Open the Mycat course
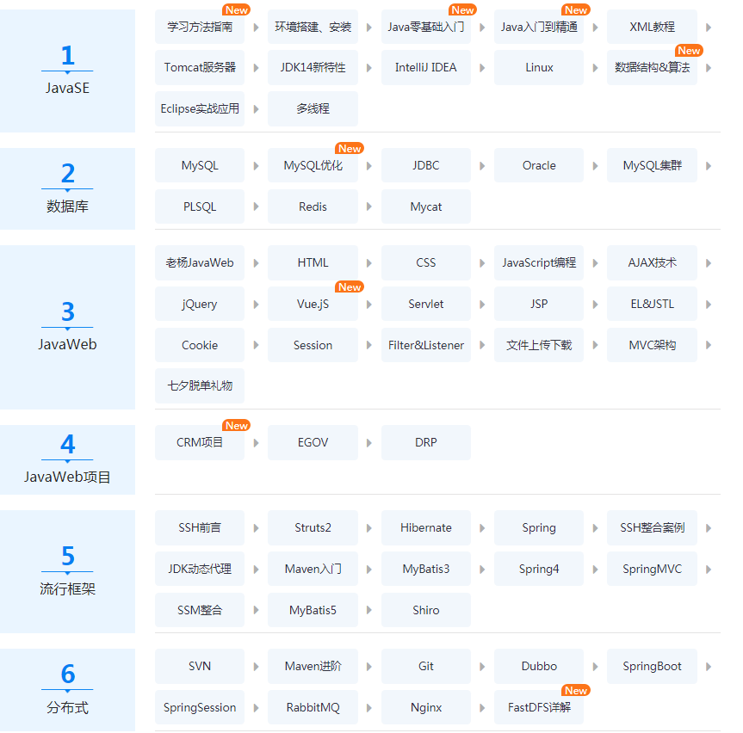743x733 pixels. (426, 207)
